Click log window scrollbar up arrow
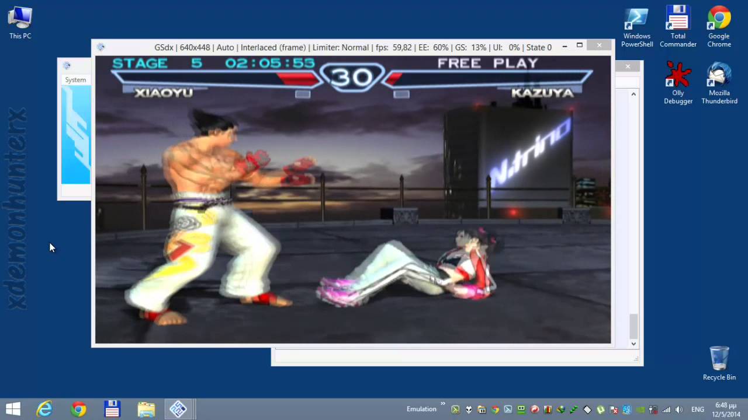The height and width of the screenshot is (420, 748). point(633,94)
